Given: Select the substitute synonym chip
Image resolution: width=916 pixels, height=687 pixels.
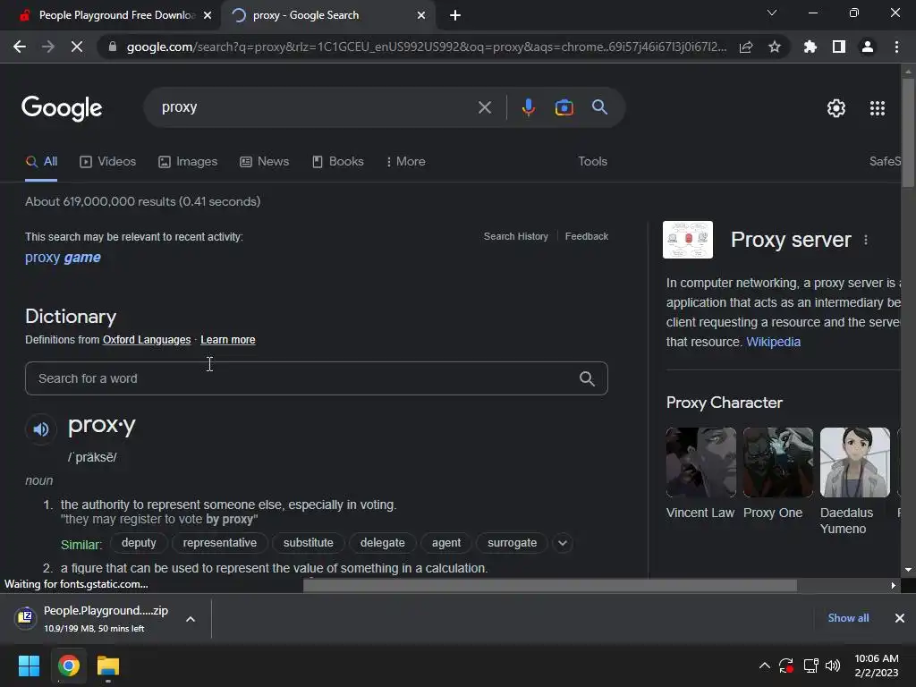Looking at the screenshot, I should [x=309, y=543].
